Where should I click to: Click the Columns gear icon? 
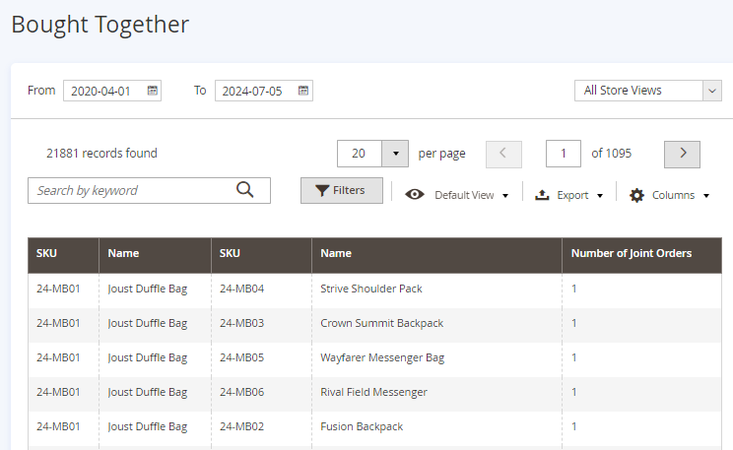point(636,195)
